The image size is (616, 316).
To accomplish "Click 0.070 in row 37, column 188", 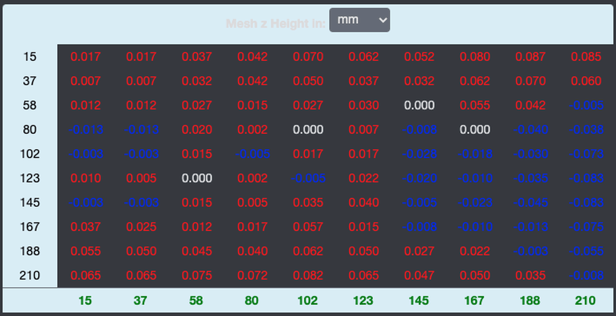I will tap(530, 81).
